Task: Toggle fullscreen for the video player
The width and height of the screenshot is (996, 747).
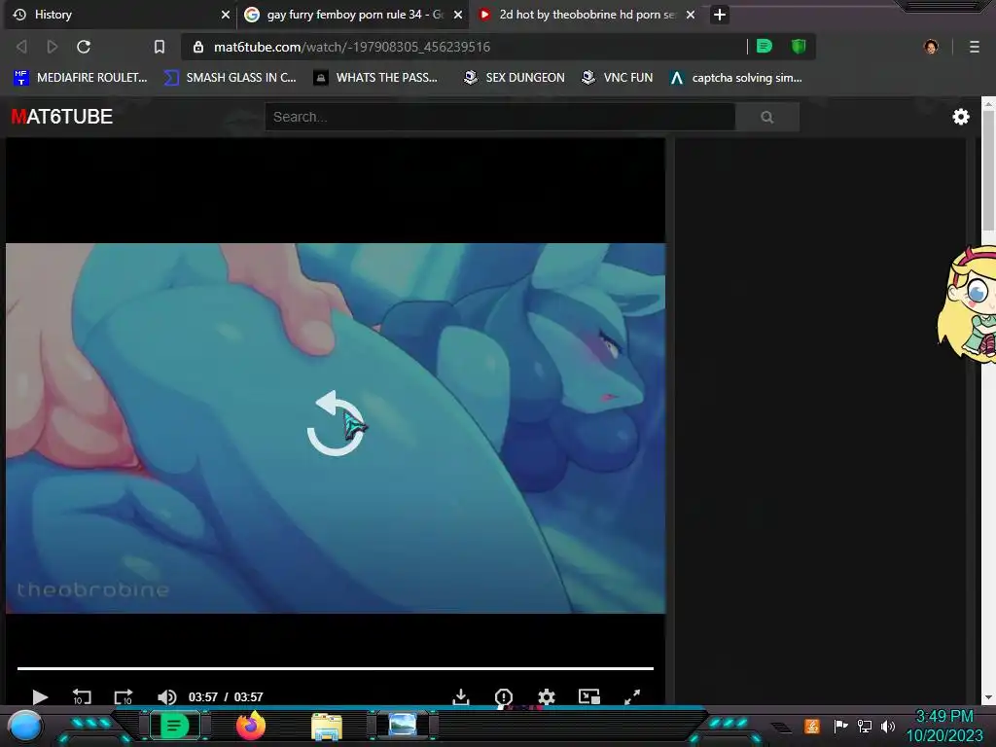Action: pyautogui.click(x=632, y=696)
